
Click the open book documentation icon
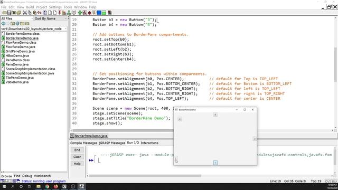click(x=74, y=13)
